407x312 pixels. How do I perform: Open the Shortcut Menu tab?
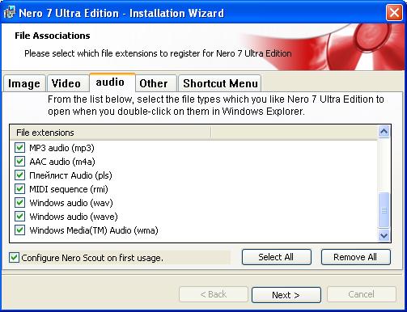click(x=220, y=83)
